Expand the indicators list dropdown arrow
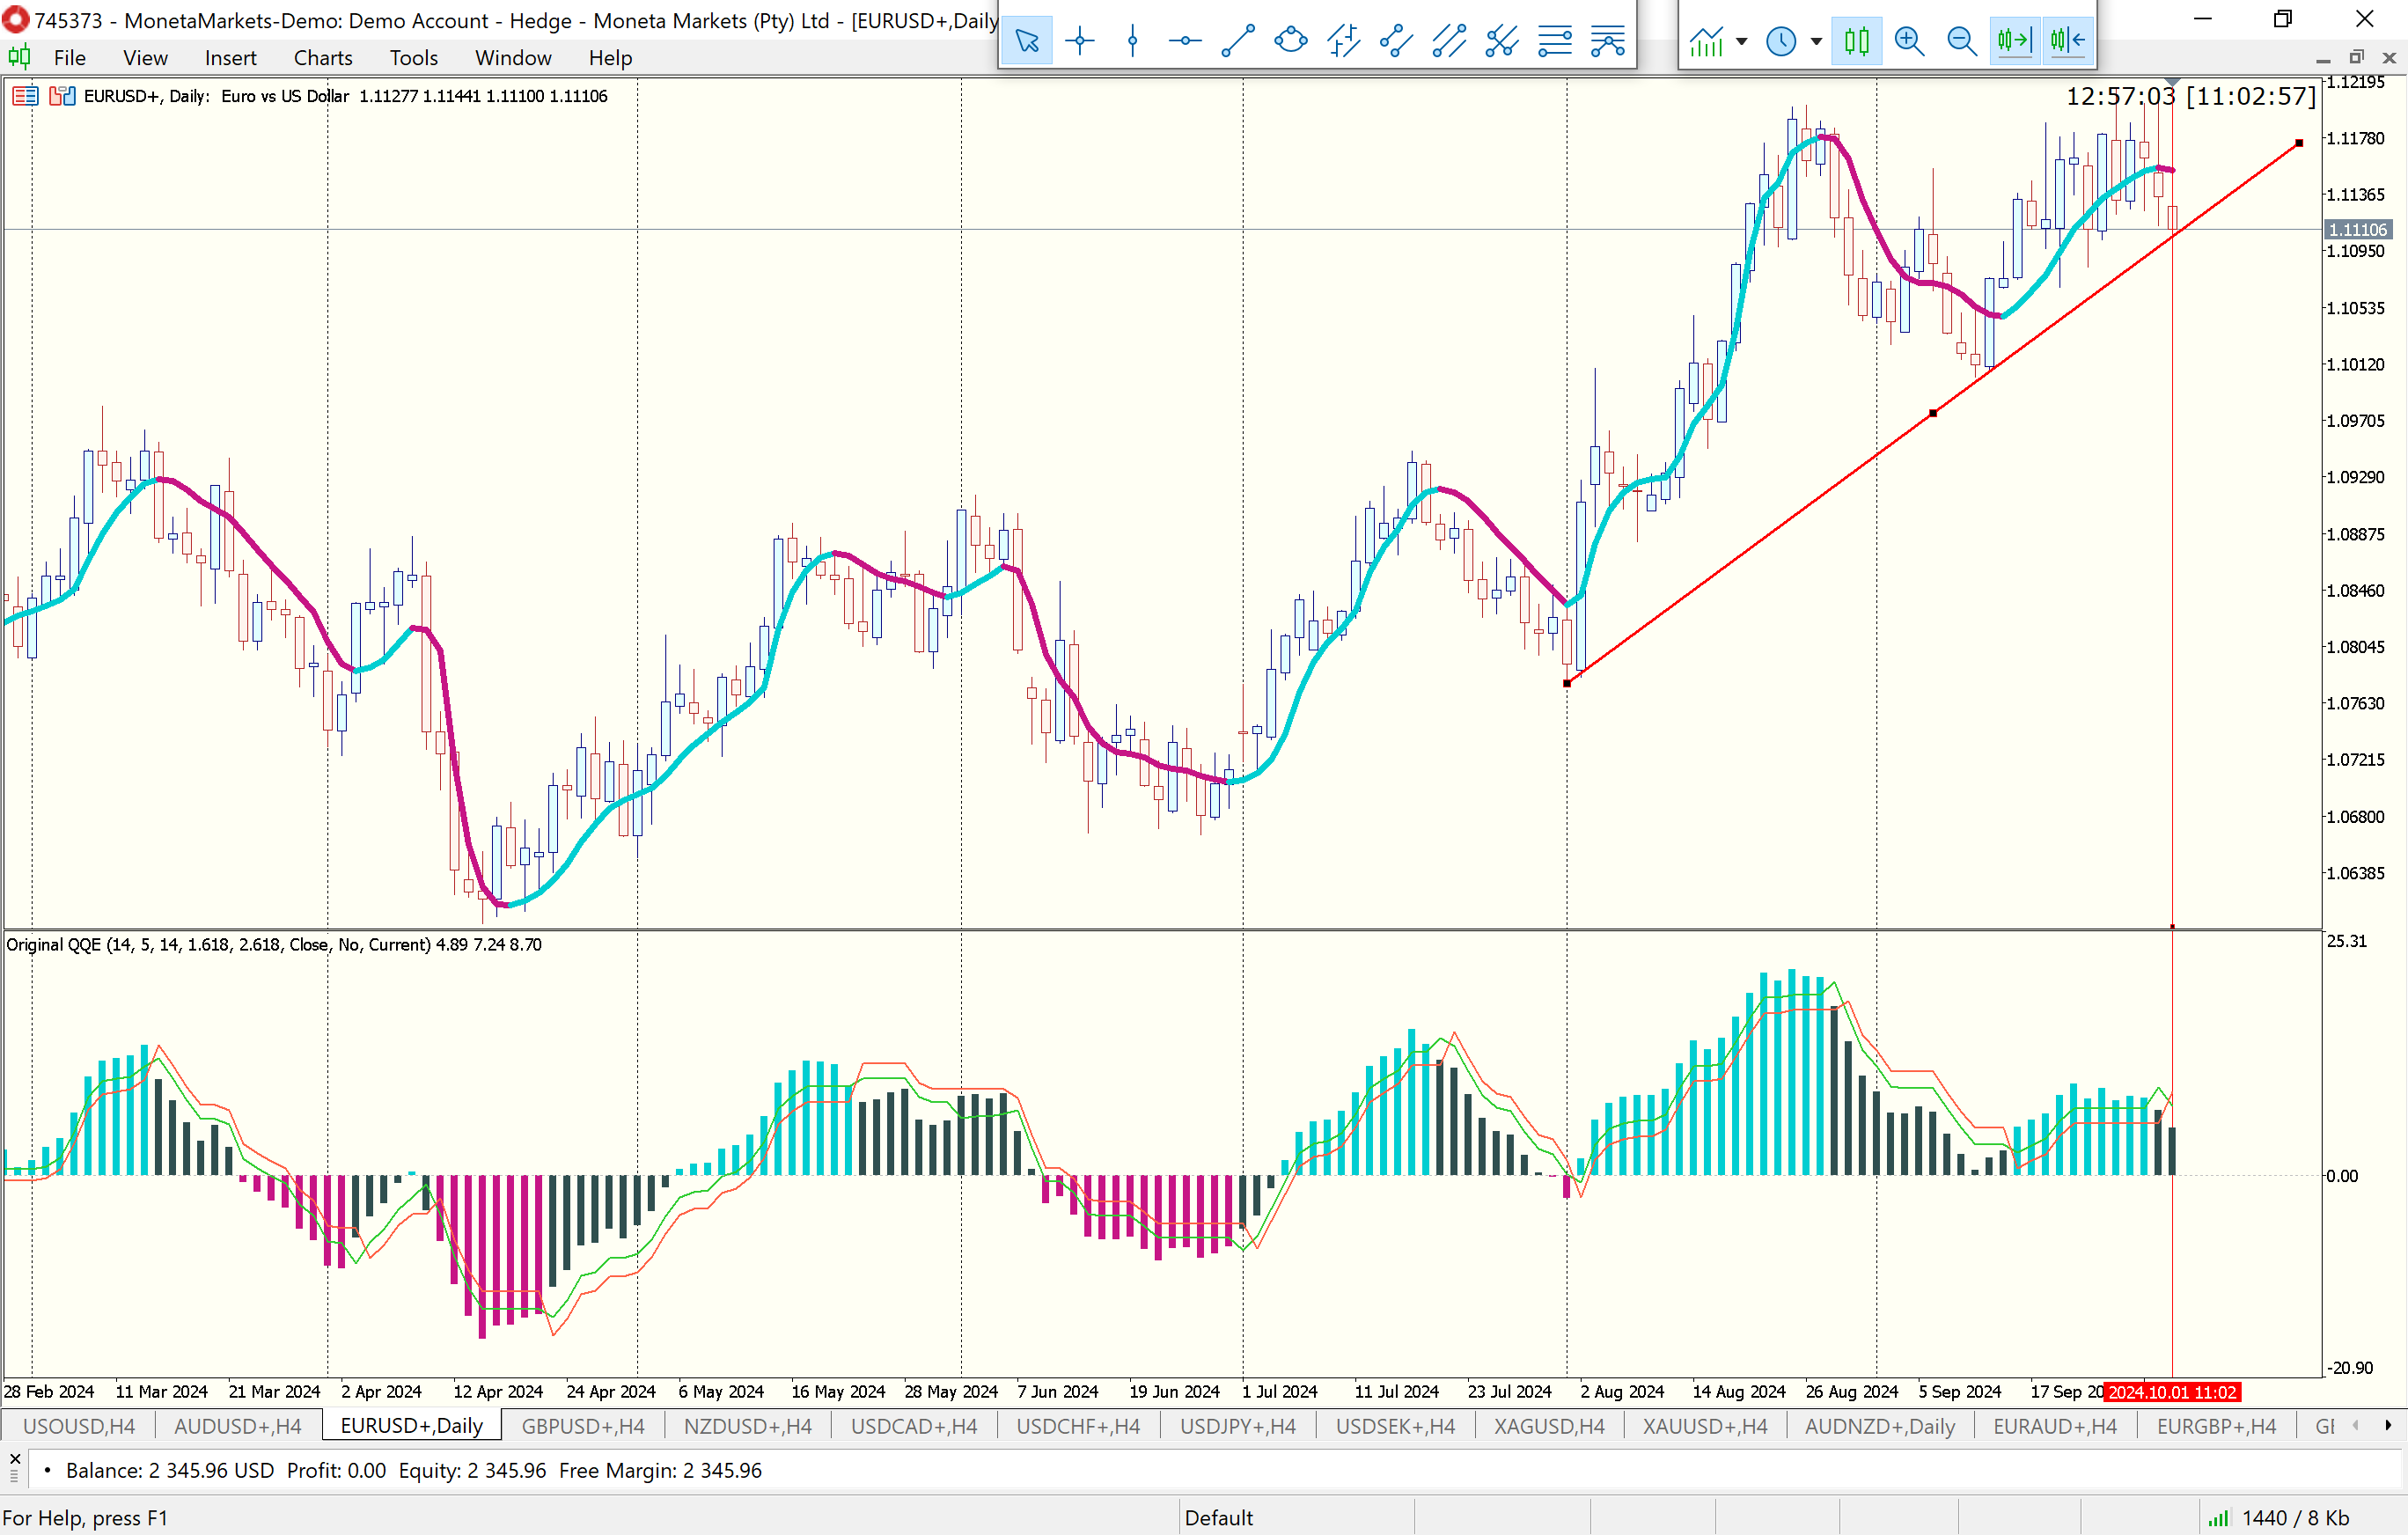 pos(1742,41)
